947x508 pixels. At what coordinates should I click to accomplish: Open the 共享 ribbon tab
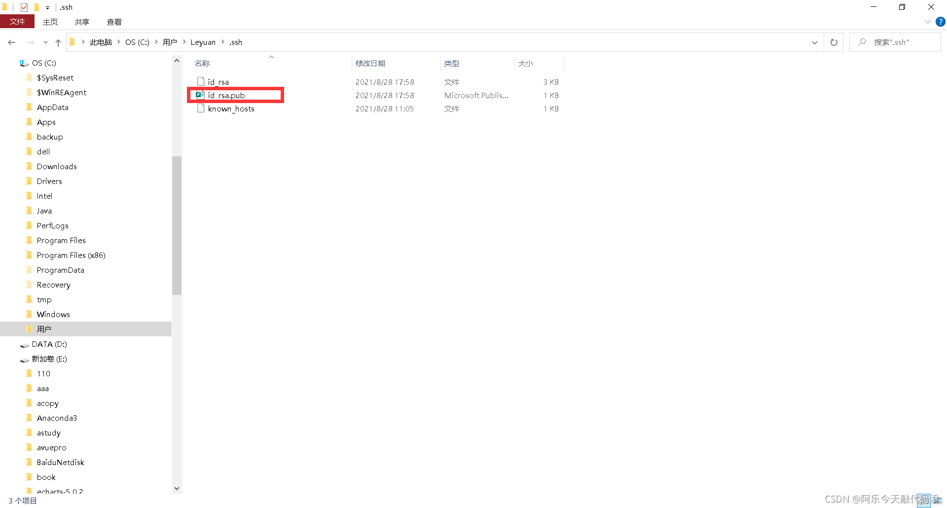[x=82, y=22]
